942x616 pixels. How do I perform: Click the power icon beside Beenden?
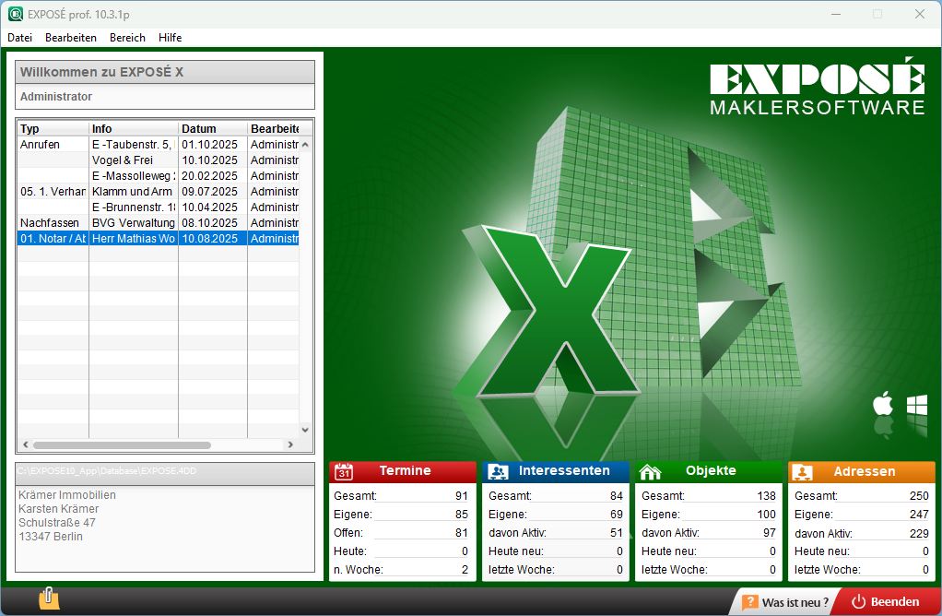858,601
